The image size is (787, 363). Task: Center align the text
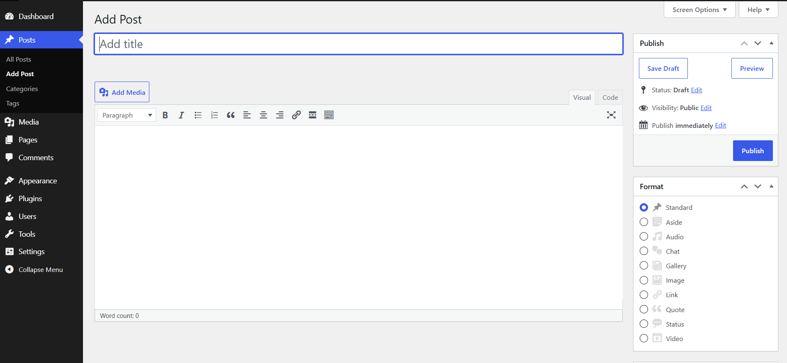(263, 115)
